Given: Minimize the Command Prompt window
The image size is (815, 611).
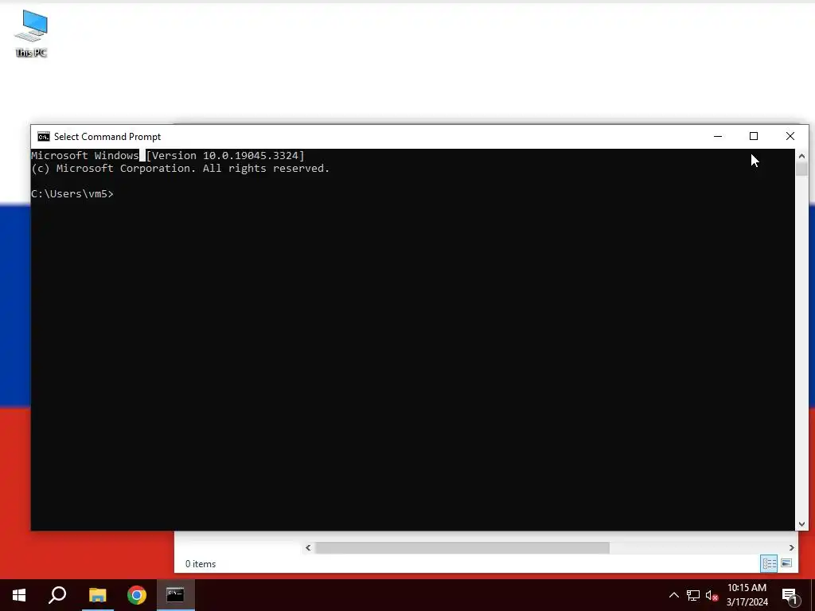Looking at the screenshot, I should click(718, 136).
